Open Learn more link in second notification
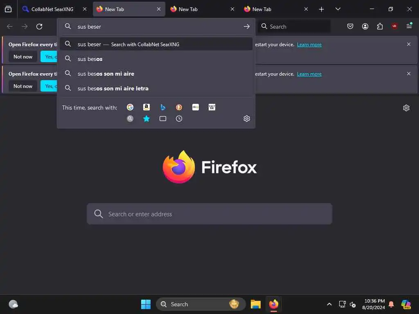419x314 pixels. coord(309,74)
